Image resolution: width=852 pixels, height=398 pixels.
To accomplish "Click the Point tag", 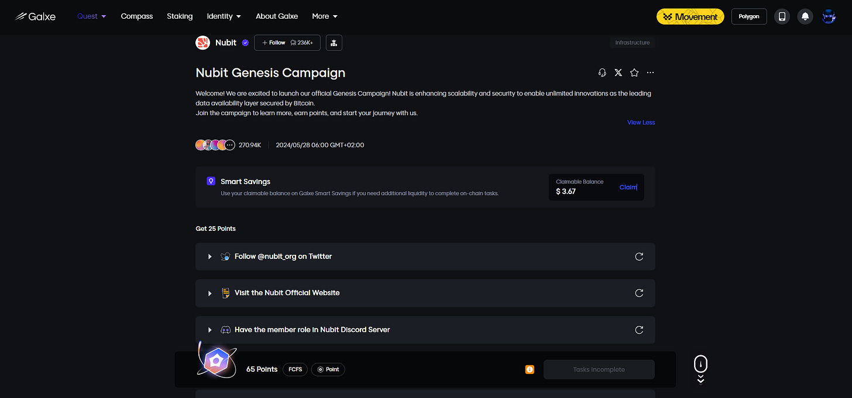I will coord(328,369).
